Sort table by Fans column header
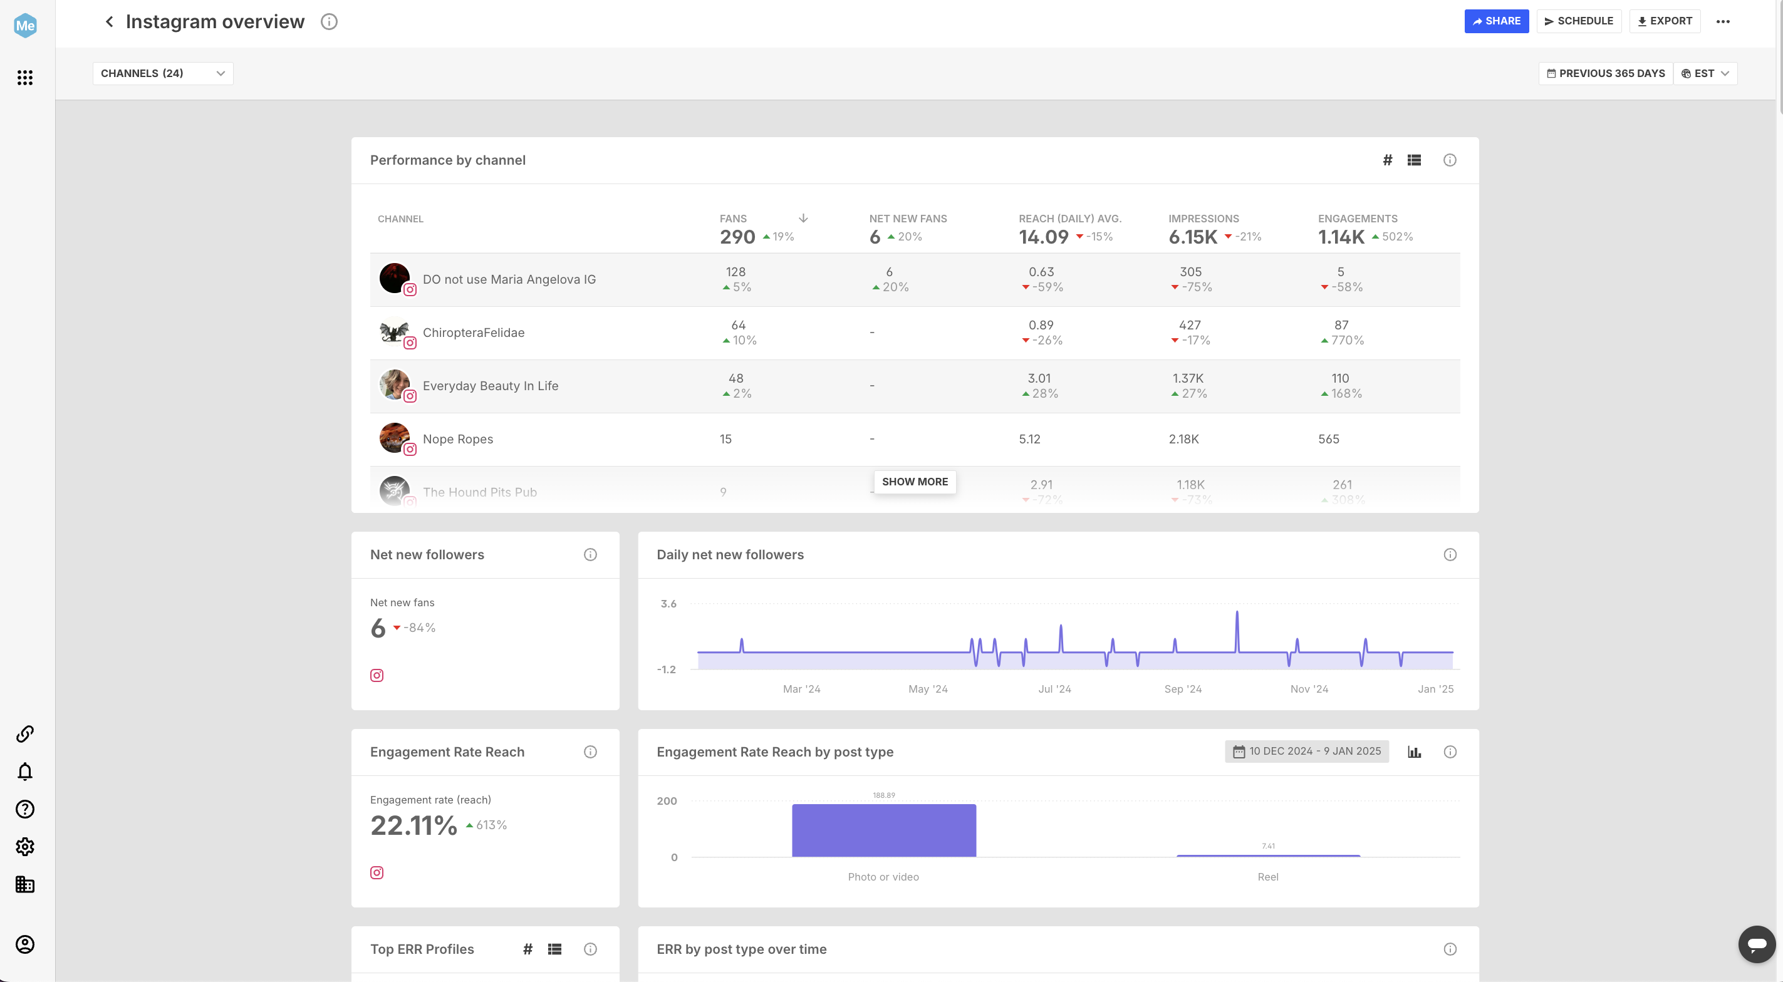This screenshot has width=1783, height=982. (x=733, y=219)
